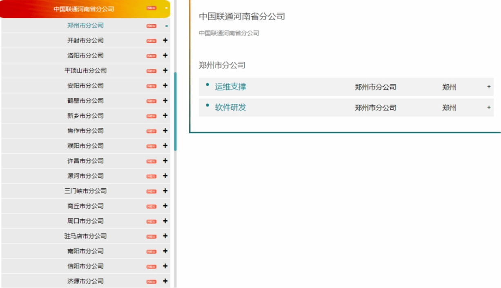Select 郑州市分公司 in the sidebar list
This screenshot has height=288, width=501.
tap(85, 25)
